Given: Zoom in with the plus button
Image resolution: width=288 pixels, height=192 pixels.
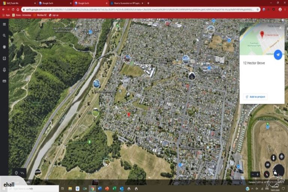Looking at the screenshot, I should pos(258,174).
